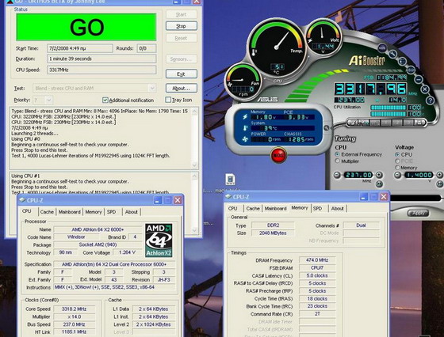Open AiBooster settings wrench icon

[392, 54]
